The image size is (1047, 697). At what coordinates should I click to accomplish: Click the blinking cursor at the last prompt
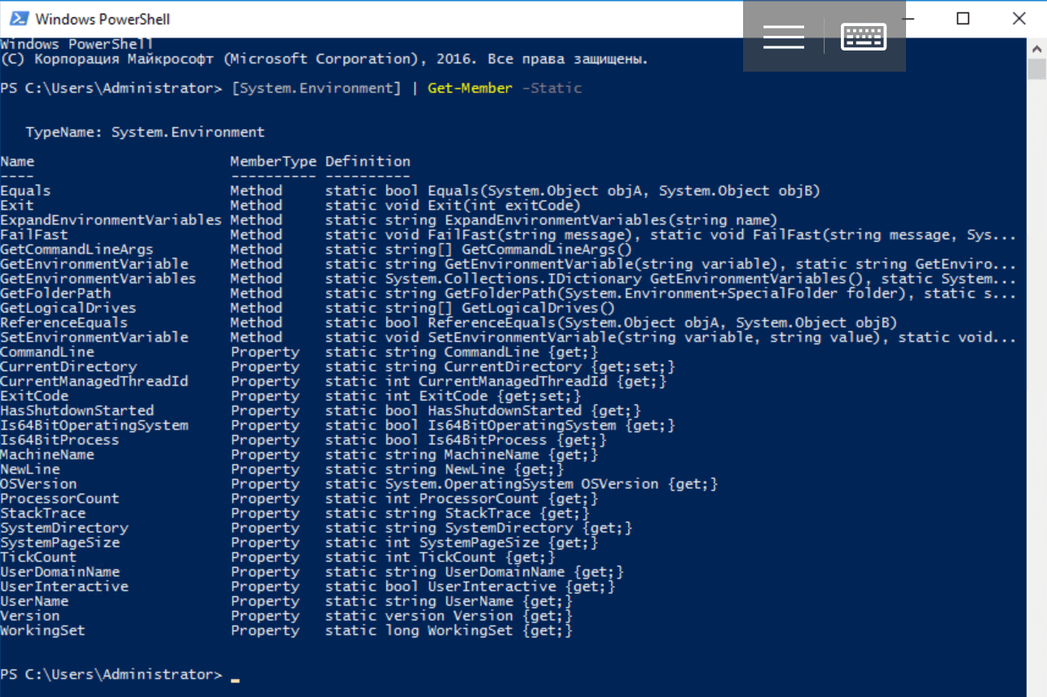pos(235,676)
